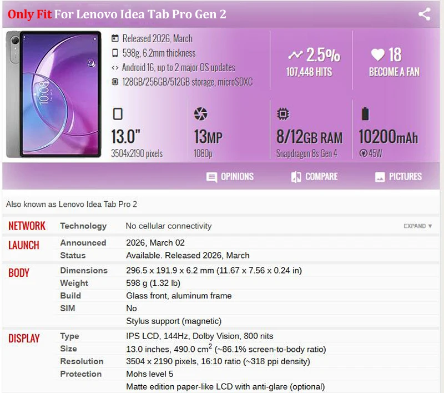Click the BODY section heading

point(19,273)
